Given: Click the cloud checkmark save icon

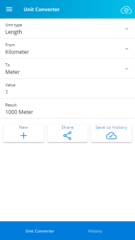Looking at the screenshot, I should tap(111, 136).
